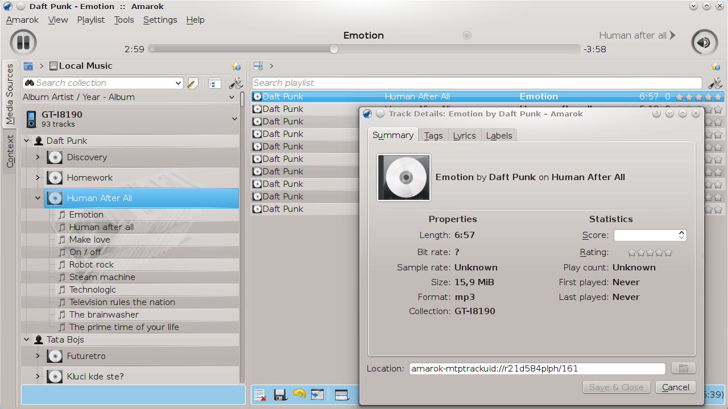728x409 pixels.
Task: Open media sources home folder icon
Action: [28, 66]
